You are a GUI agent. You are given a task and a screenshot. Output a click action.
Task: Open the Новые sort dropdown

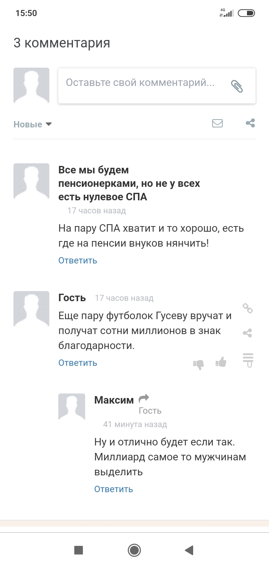tap(33, 124)
